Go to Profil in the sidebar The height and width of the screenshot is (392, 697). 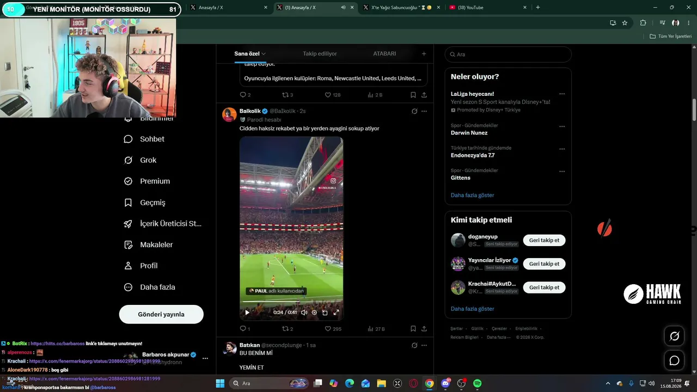140,266
